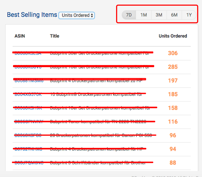202x177 pixels.
Task: Switch to the 1M time range
Action: tap(143, 15)
